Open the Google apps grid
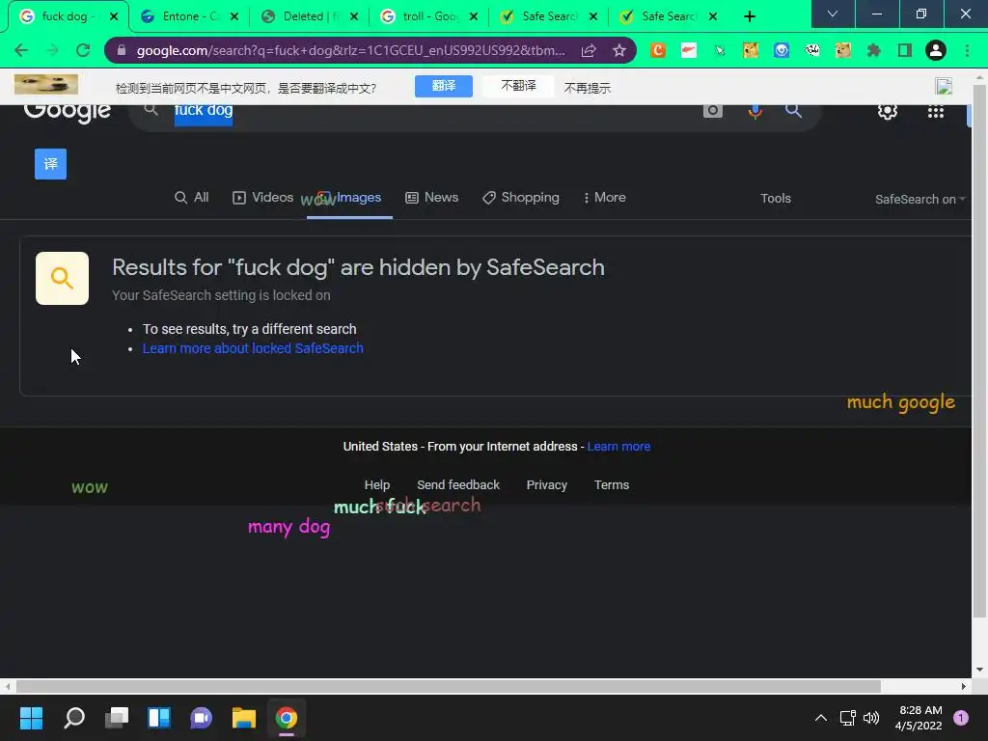 936,112
